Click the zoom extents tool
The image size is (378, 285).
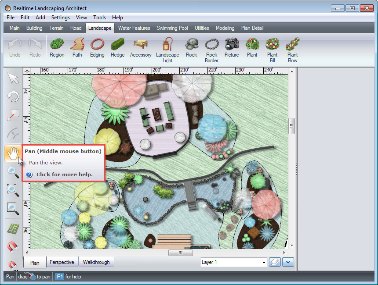tap(13, 209)
